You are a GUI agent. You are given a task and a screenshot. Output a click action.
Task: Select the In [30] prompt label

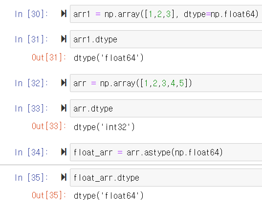(x=31, y=14)
